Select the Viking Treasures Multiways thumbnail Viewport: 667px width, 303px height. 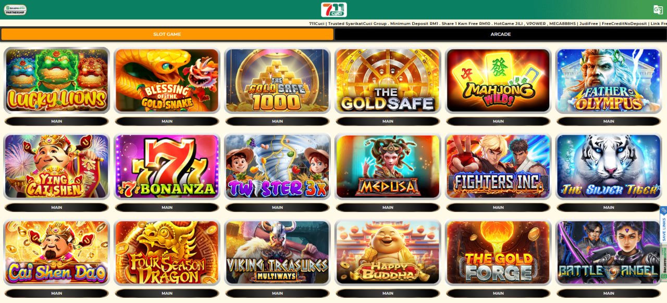click(277, 253)
